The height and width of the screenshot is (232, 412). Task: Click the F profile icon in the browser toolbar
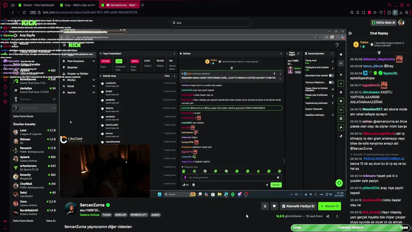coord(395,13)
